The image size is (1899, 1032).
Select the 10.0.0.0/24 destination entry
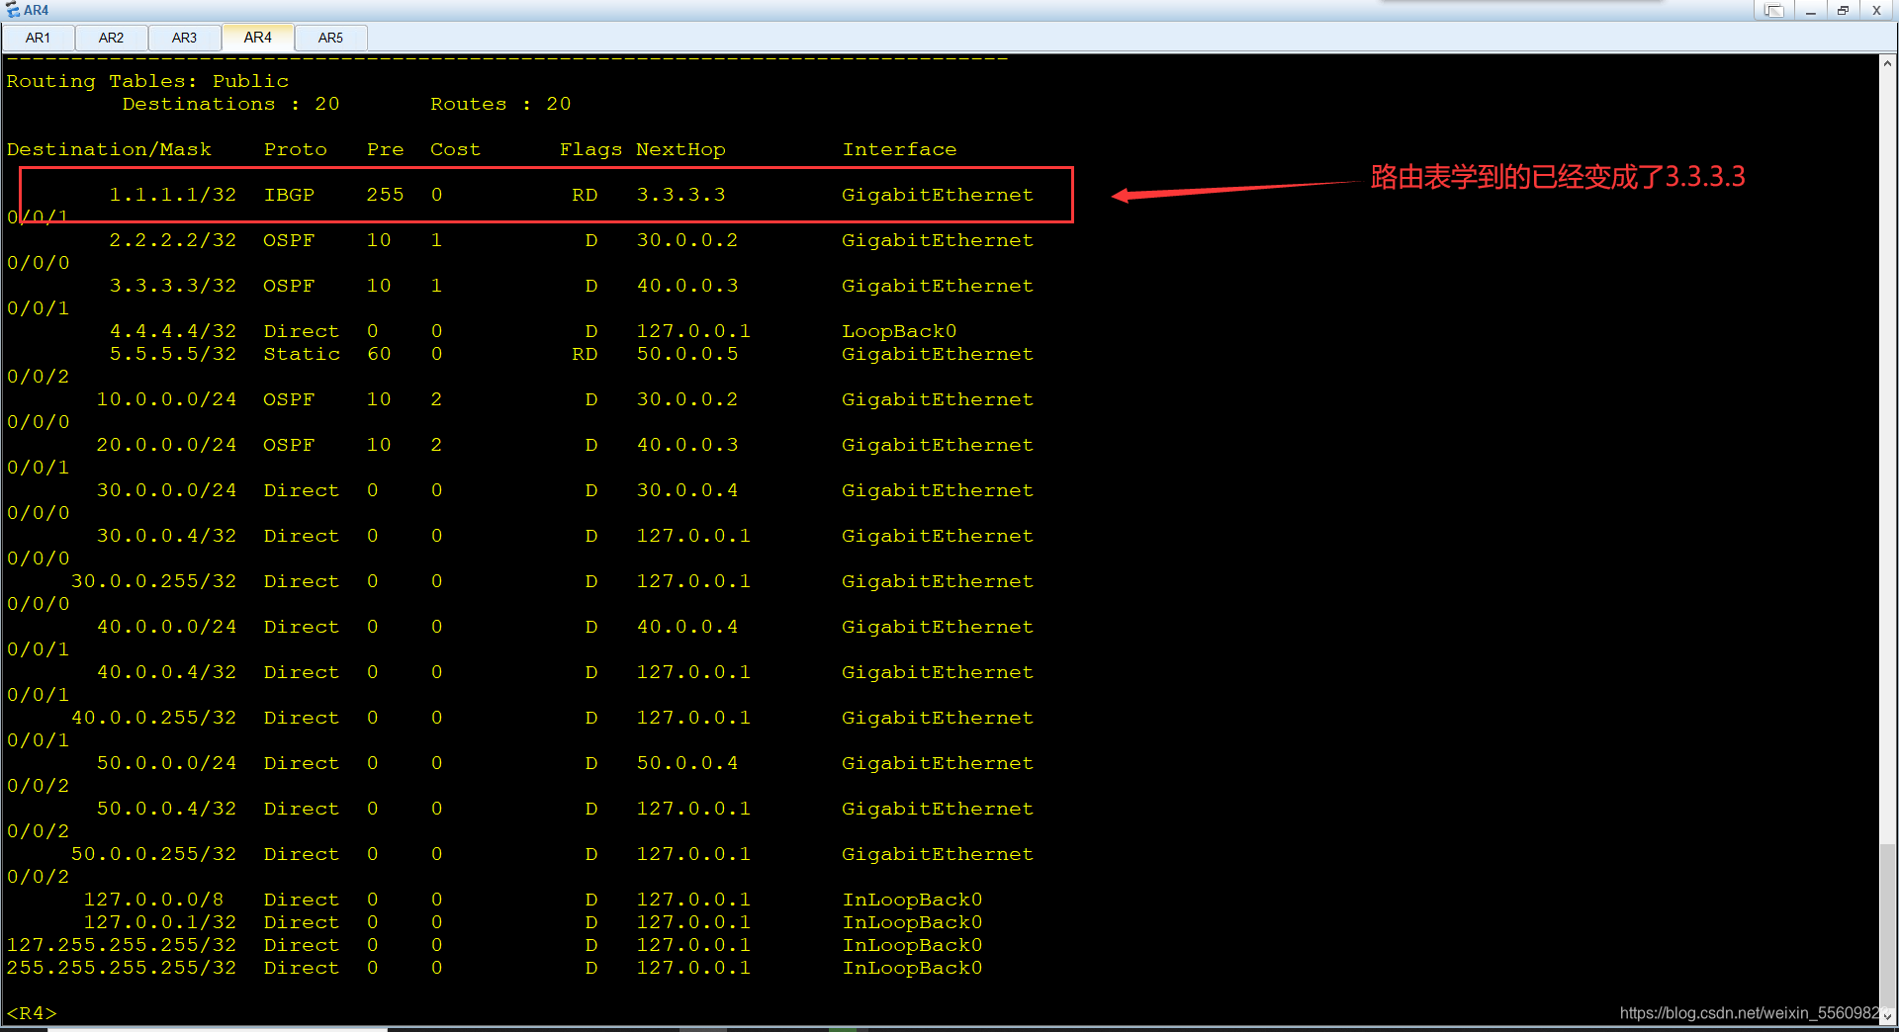click(166, 399)
